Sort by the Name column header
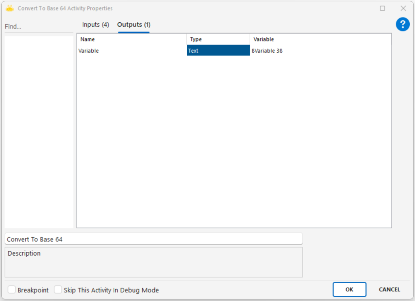 click(131, 39)
